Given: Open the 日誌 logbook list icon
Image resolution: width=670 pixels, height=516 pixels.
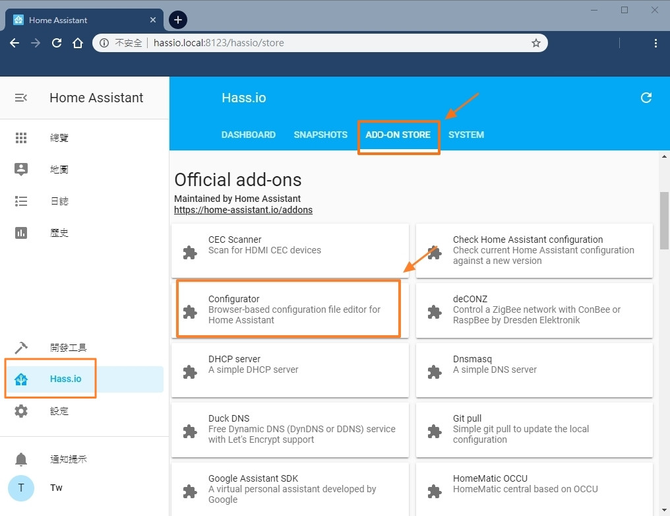Looking at the screenshot, I should pyautogui.click(x=21, y=201).
